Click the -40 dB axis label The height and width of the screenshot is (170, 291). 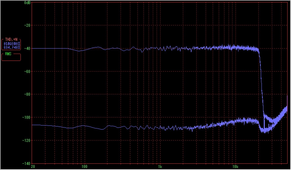click(x=27, y=49)
